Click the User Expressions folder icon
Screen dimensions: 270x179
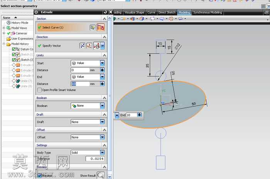coord(8,39)
